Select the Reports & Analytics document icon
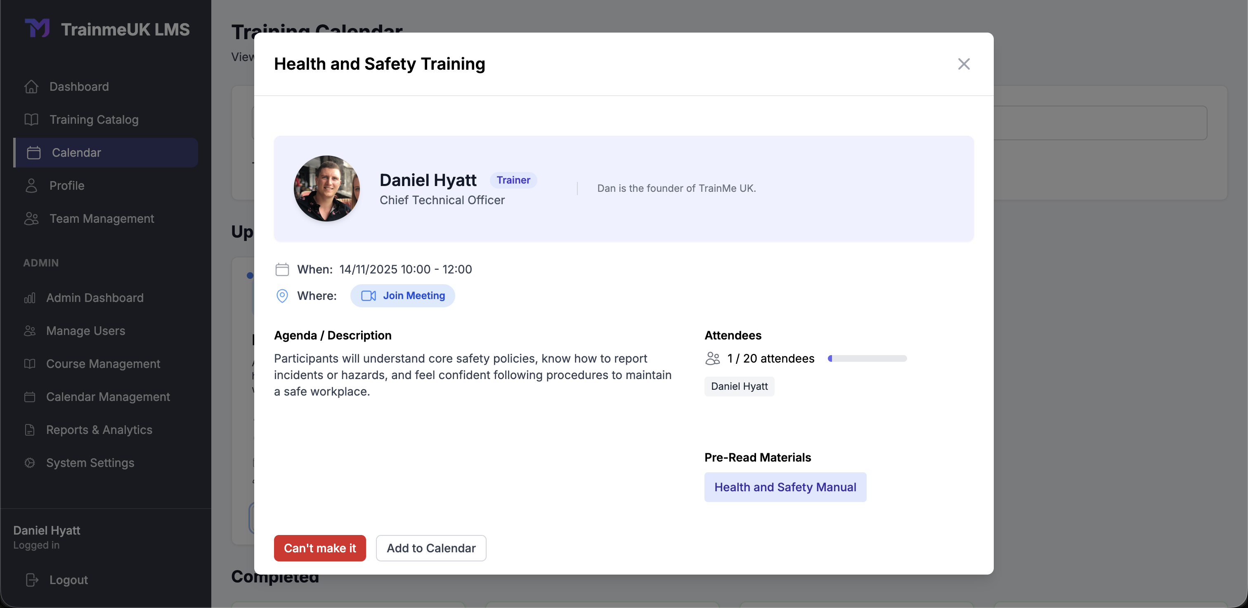 (30, 429)
